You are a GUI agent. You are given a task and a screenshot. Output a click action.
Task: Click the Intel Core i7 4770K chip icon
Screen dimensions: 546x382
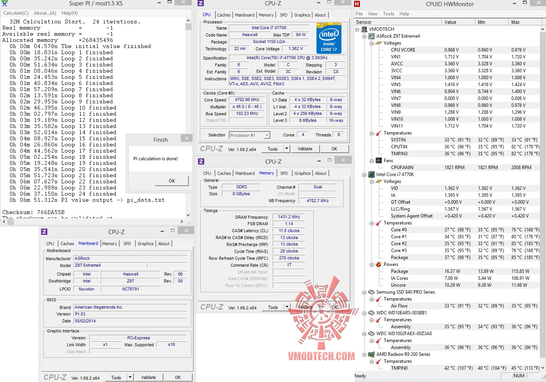click(x=371, y=174)
